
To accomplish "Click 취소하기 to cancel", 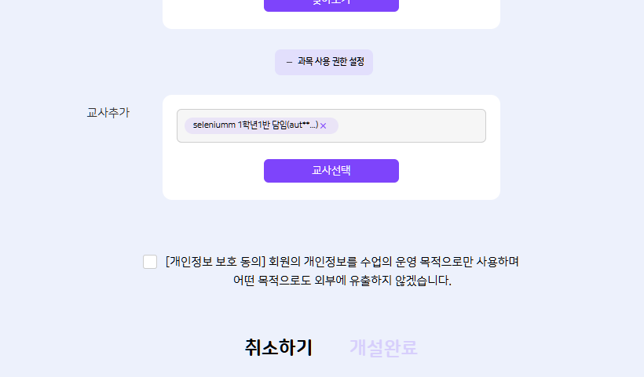I will tap(279, 347).
